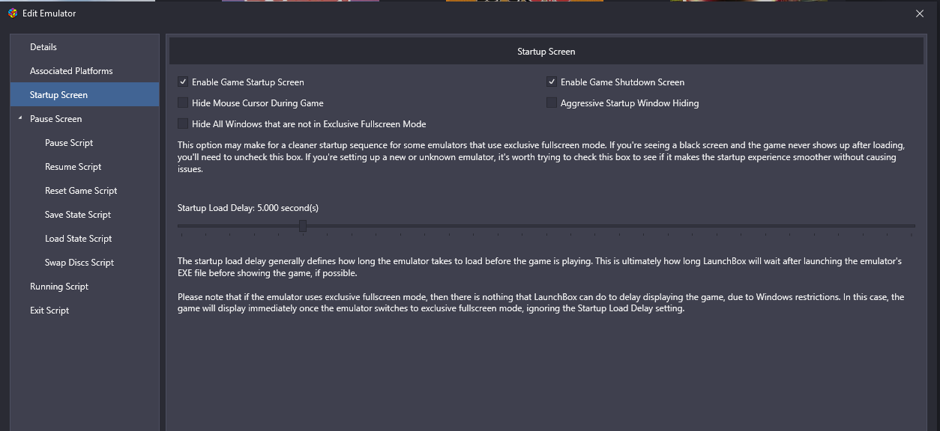Click the Startup Load Delay slider handle

[303, 226]
